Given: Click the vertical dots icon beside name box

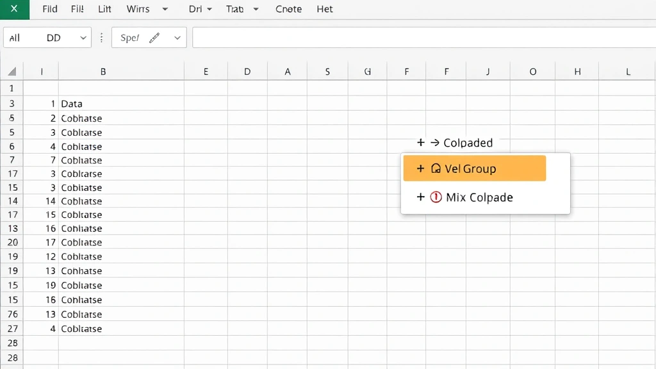Looking at the screenshot, I should (x=101, y=37).
